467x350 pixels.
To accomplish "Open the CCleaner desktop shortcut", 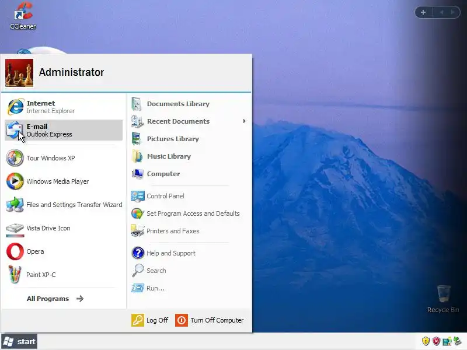I will (23, 16).
